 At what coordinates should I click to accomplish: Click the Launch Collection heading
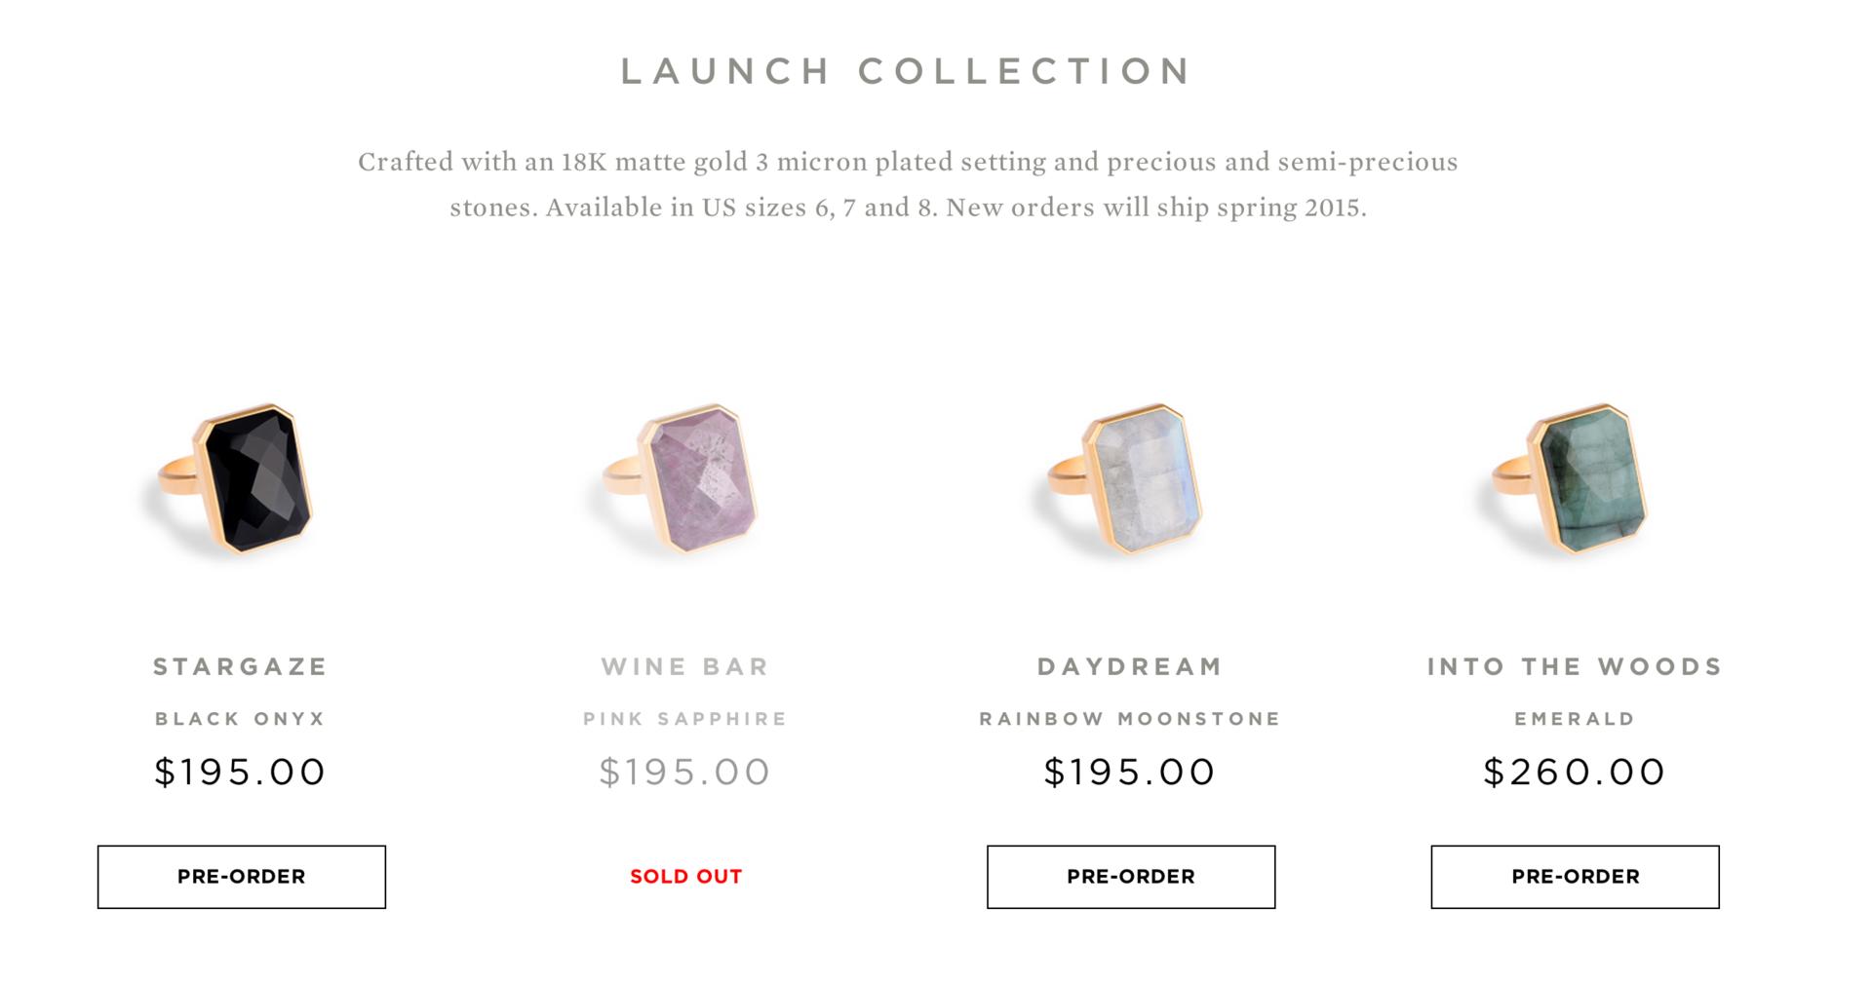(x=907, y=71)
